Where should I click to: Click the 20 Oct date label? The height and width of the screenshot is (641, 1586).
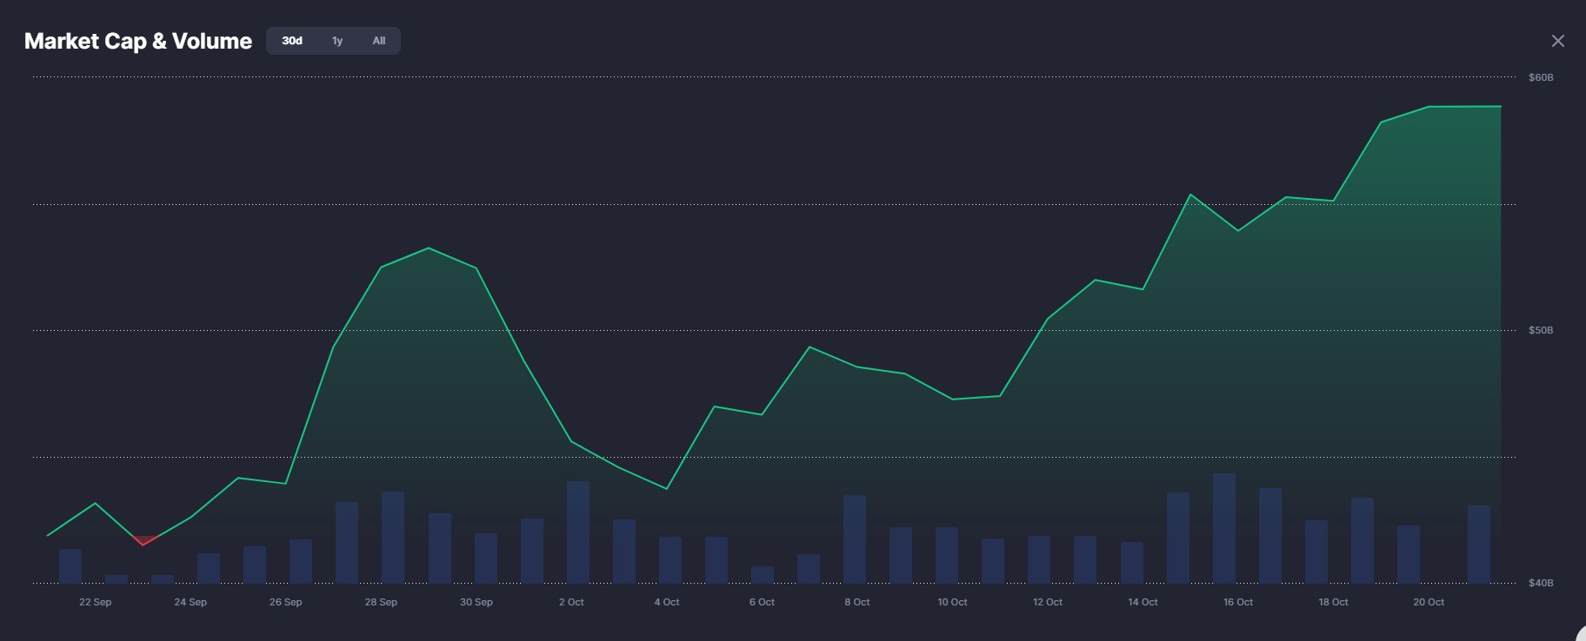pyautogui.click(x=1429, y=602)
